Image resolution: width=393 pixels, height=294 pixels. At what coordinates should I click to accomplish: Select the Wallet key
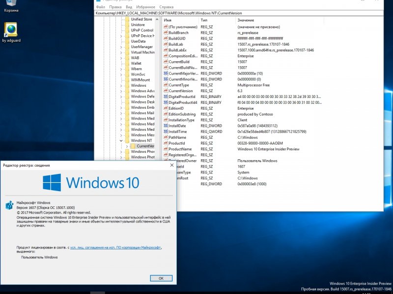pos(136,63)
